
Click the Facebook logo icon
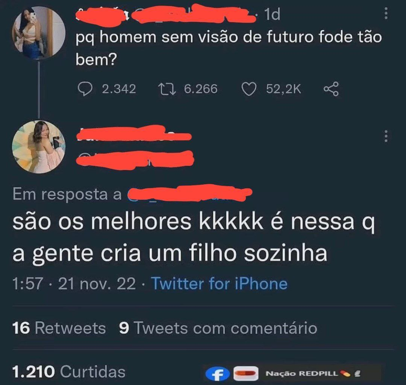coord(218,374)
